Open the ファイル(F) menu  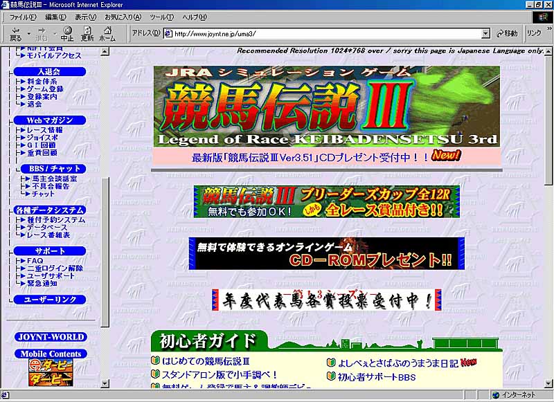coord(23,17)
